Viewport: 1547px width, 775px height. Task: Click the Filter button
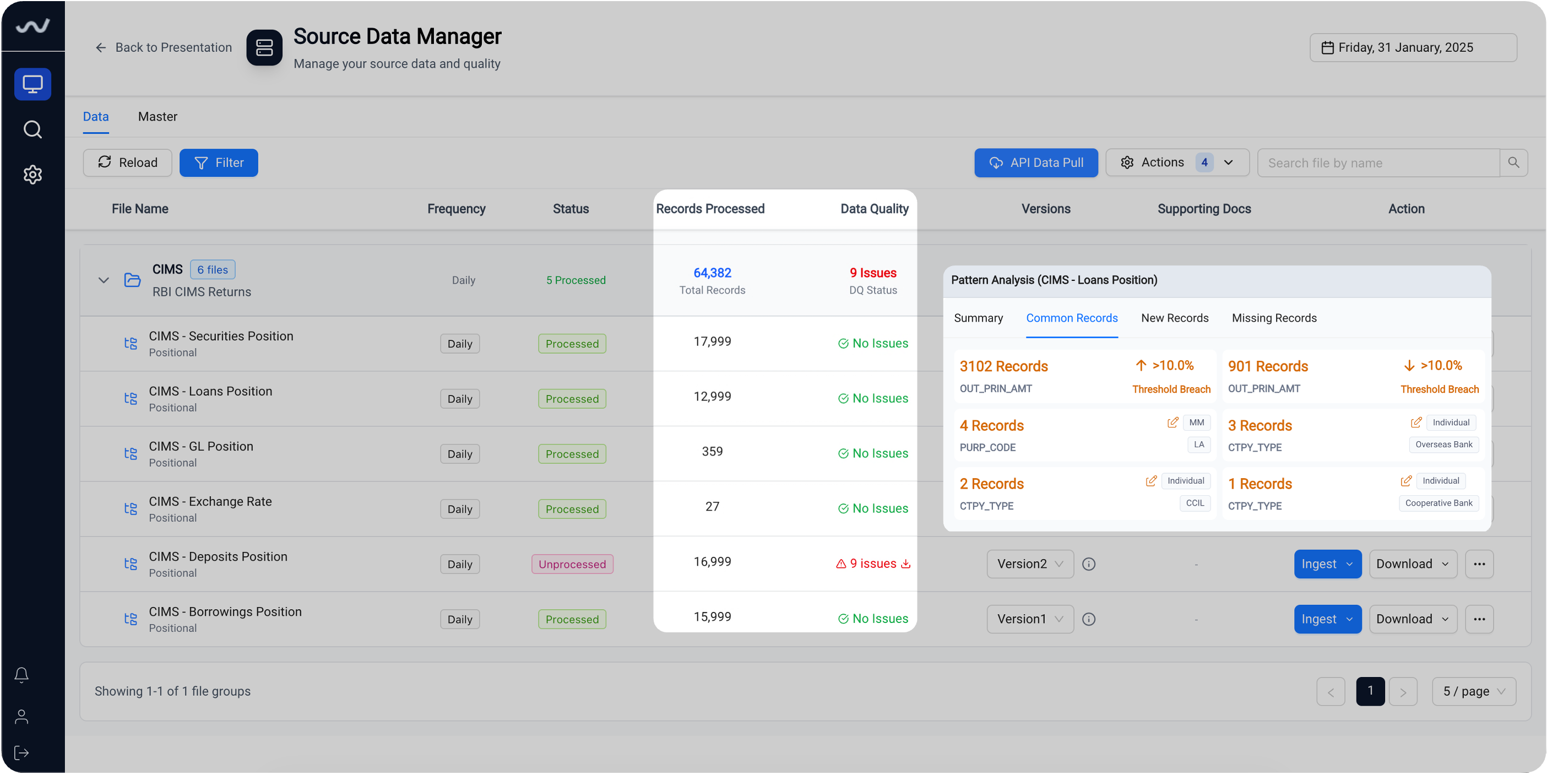(x=219, y=163)
